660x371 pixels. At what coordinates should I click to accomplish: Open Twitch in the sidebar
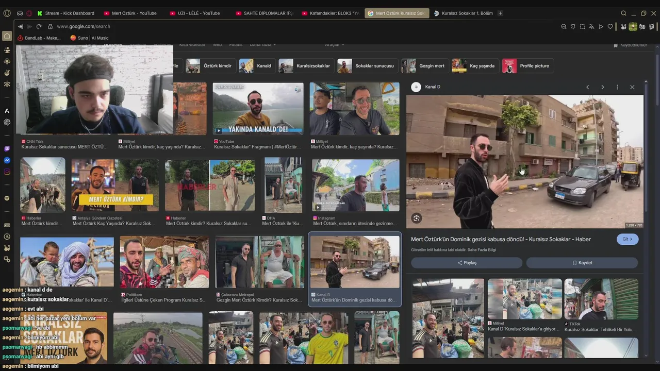tap(7, 149)
